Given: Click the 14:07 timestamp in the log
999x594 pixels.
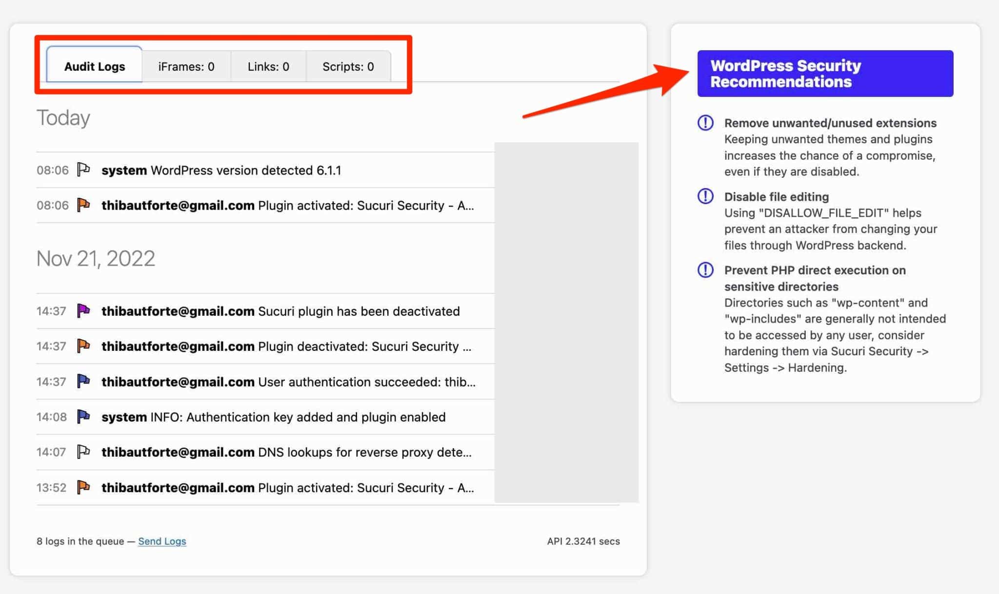Looking at the screenshot, I should 51,452.
